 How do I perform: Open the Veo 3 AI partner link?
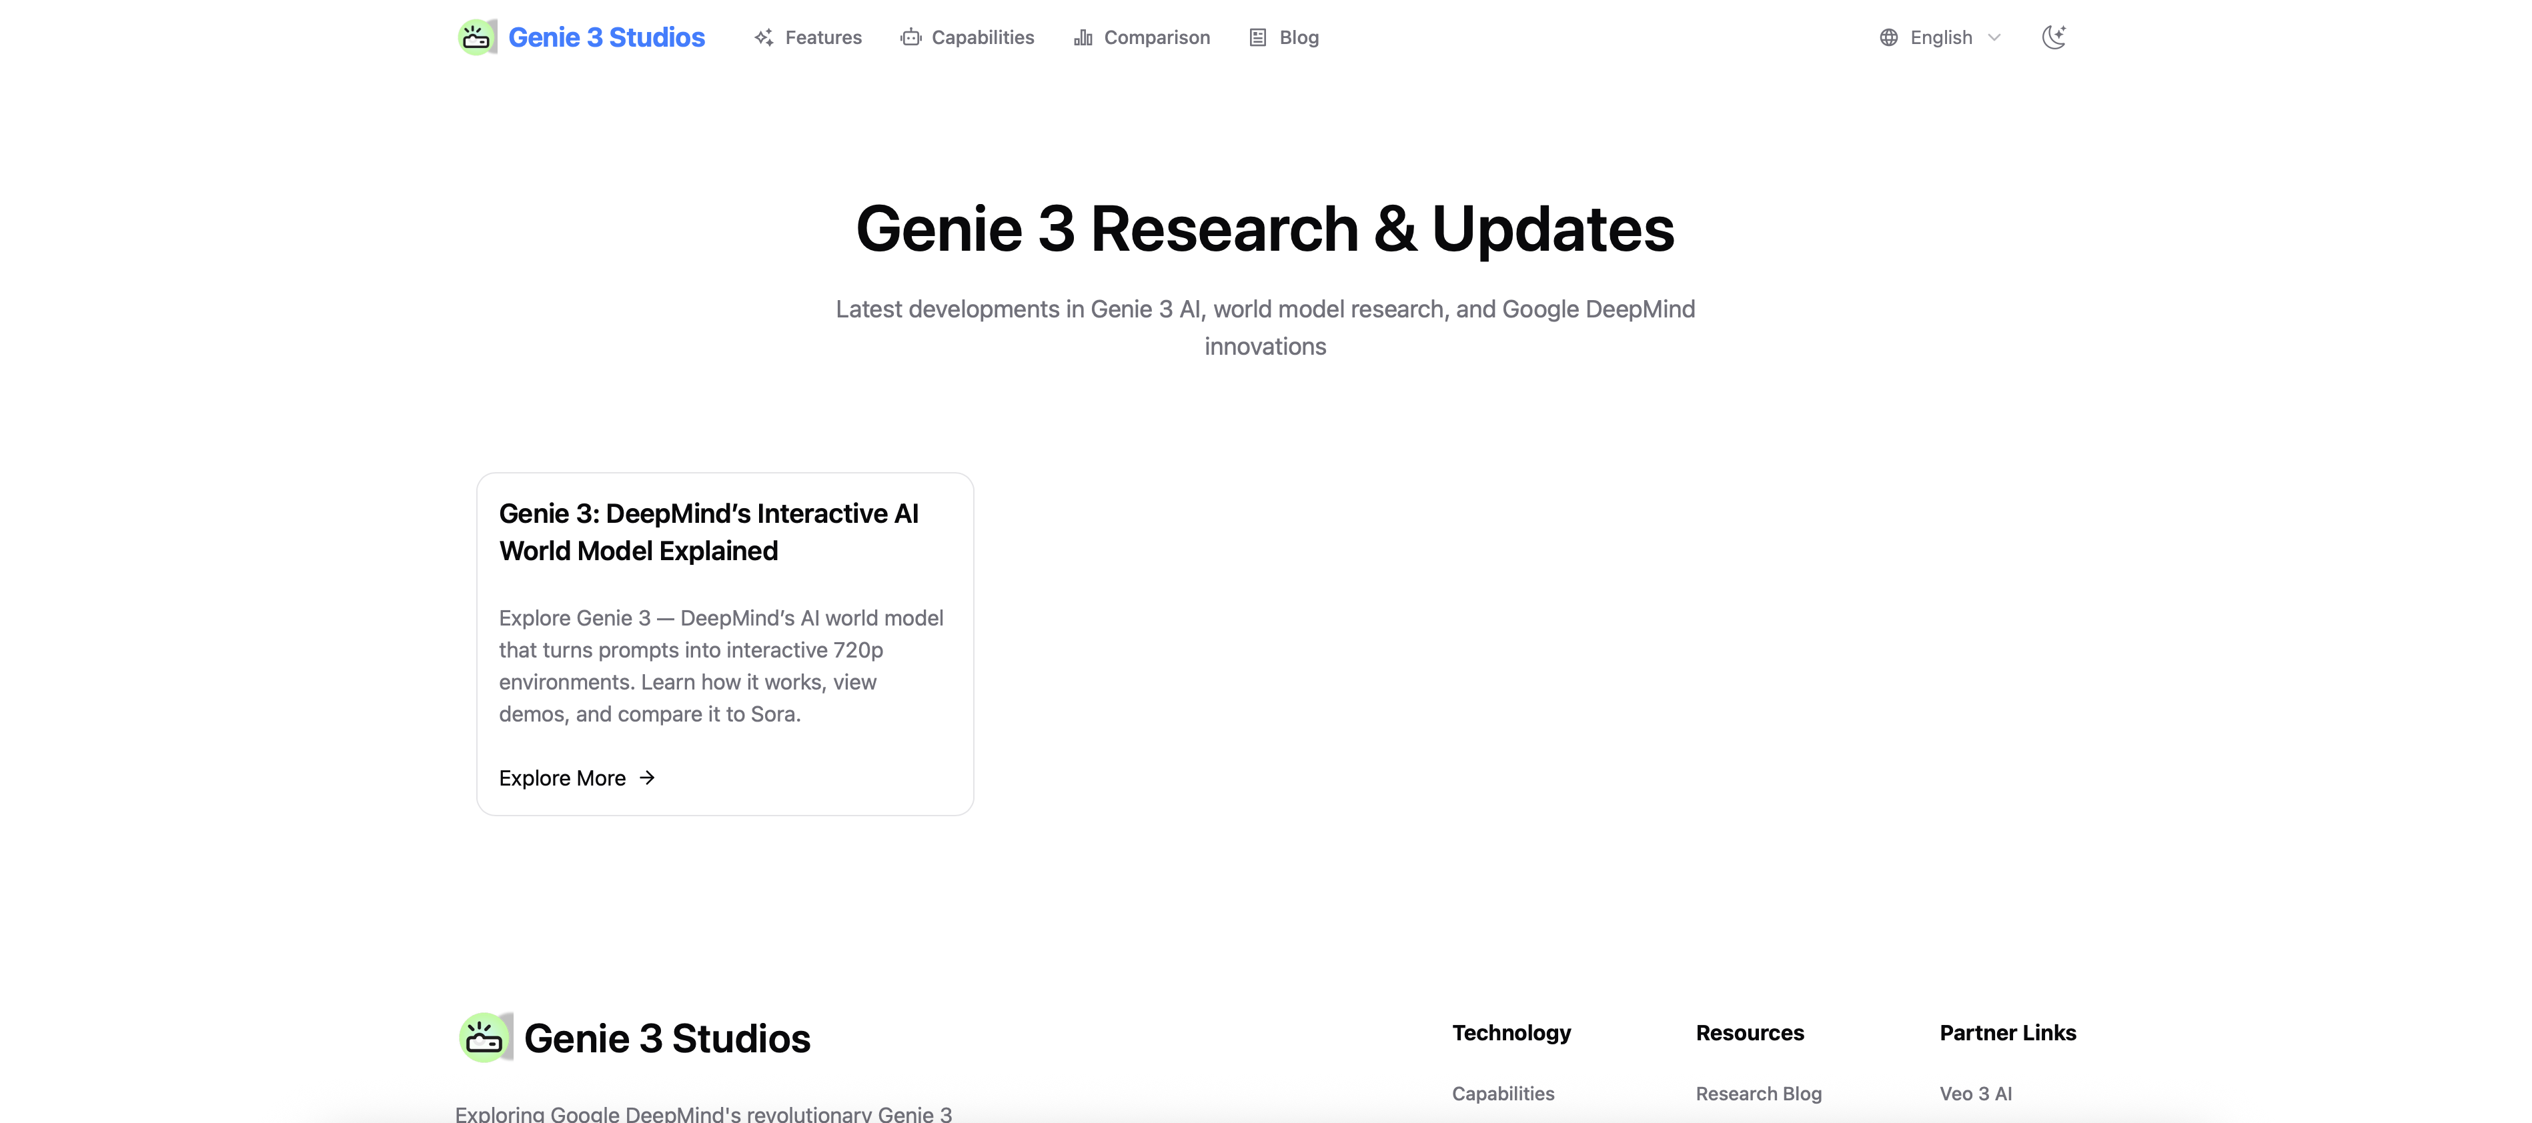(1976, 1094)
